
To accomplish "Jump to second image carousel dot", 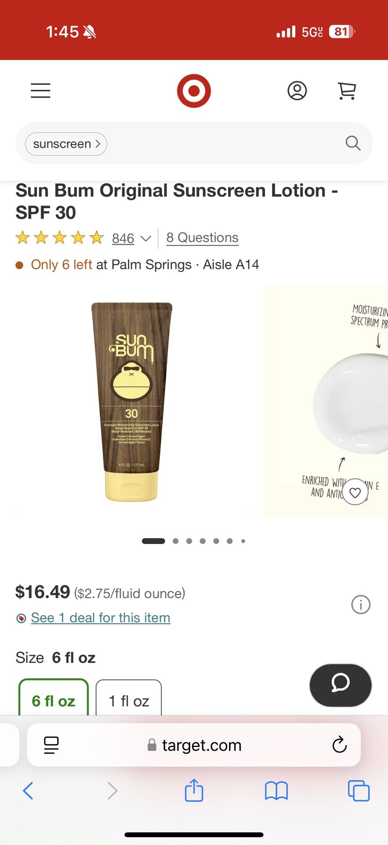I will pyautogui.click(x=176, y=541).
